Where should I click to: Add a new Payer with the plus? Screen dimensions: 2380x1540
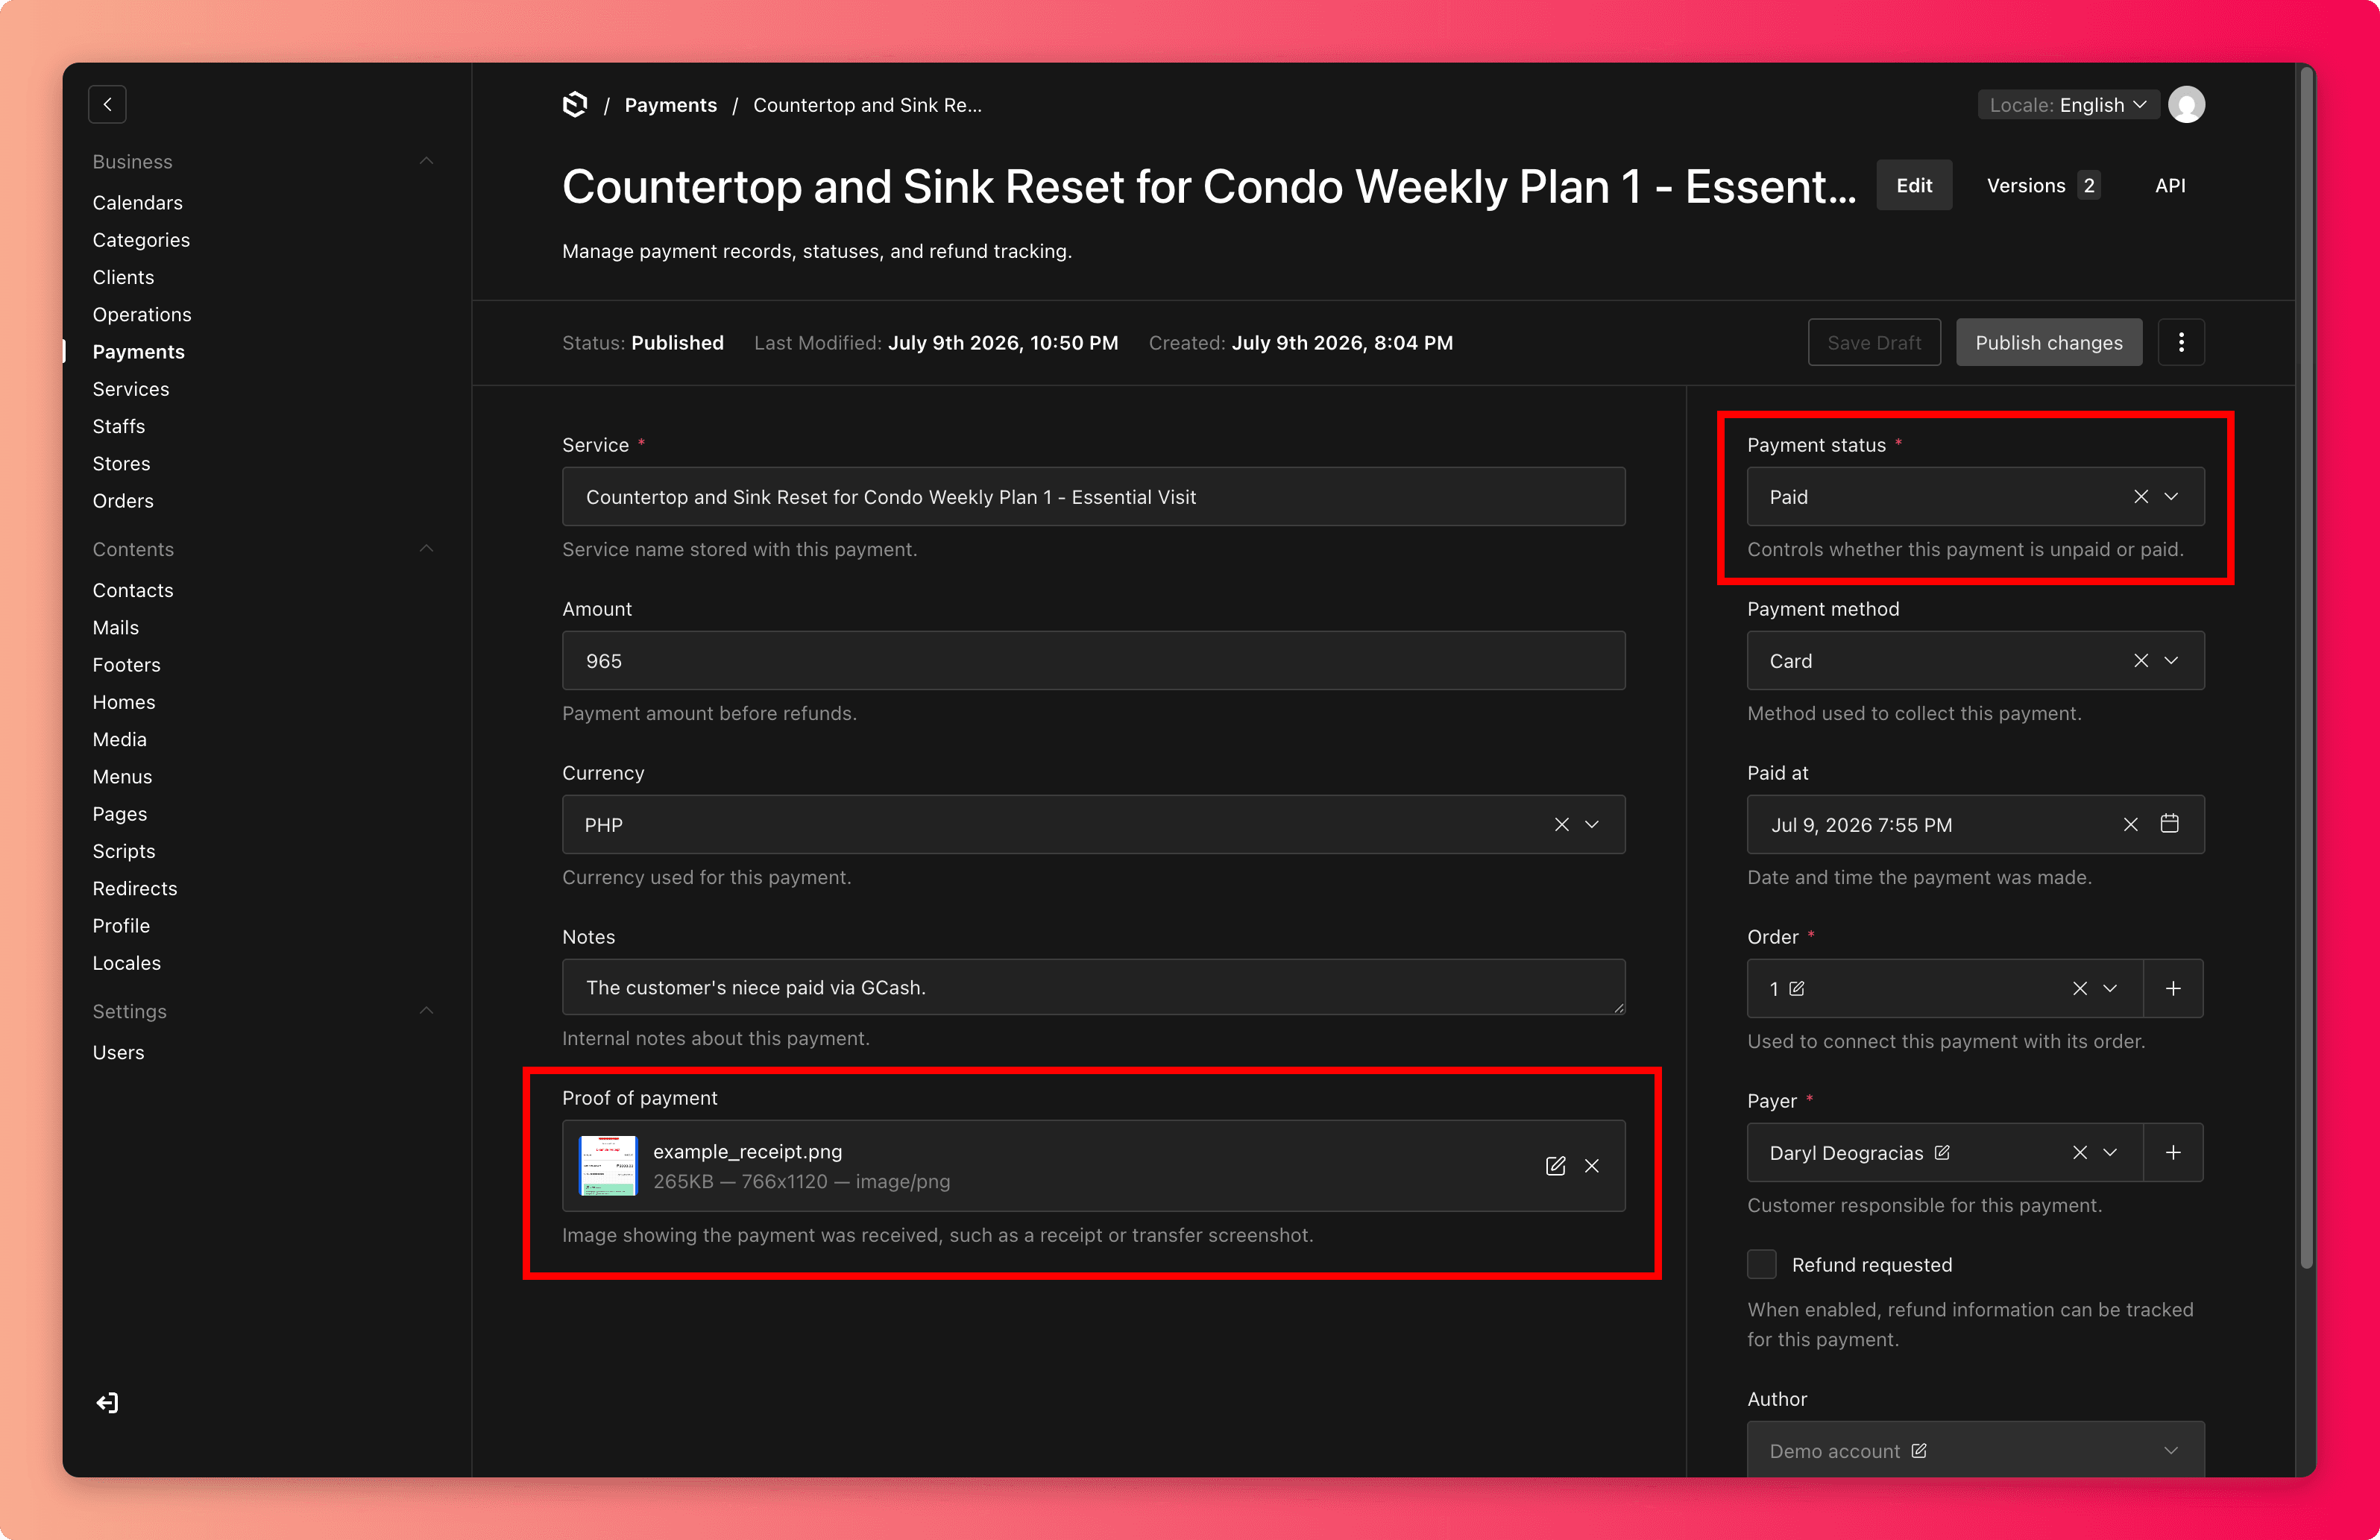point(2173,1152)
